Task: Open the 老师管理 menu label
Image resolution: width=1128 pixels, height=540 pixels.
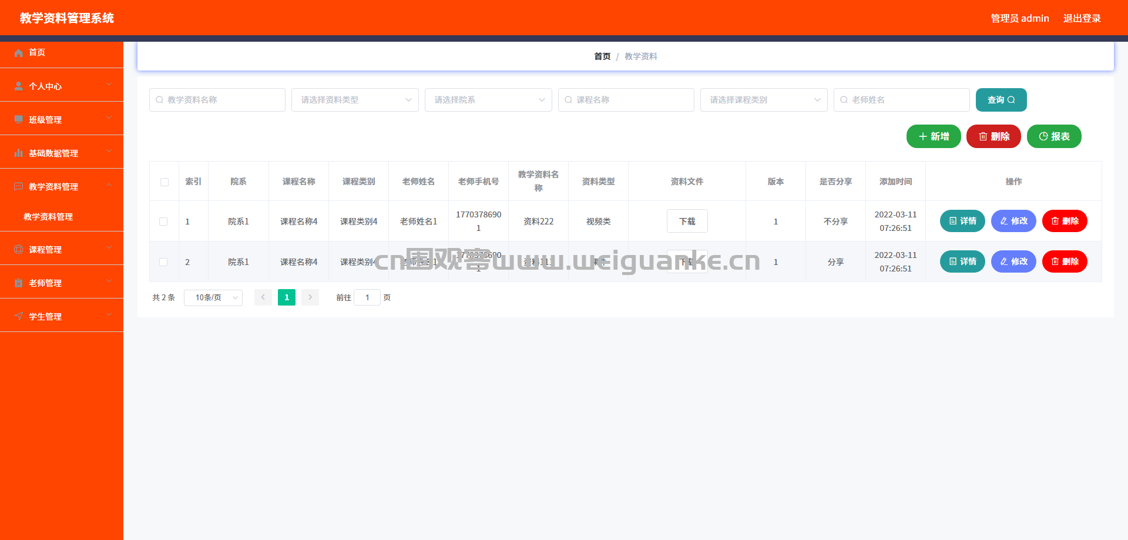Action: (45, 283)
